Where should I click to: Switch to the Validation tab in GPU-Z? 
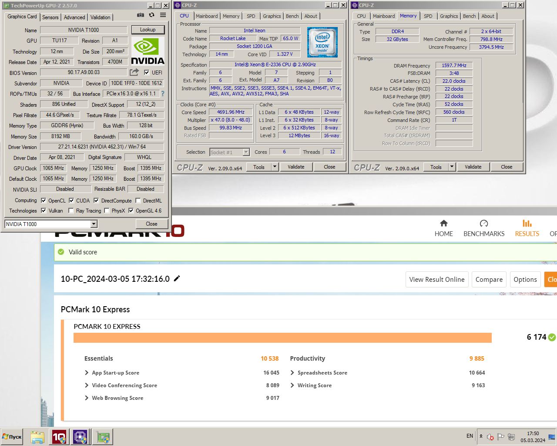(x=101, y=17)
